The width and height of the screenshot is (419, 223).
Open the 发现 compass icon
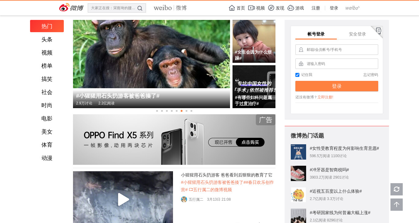pos(271,8)
